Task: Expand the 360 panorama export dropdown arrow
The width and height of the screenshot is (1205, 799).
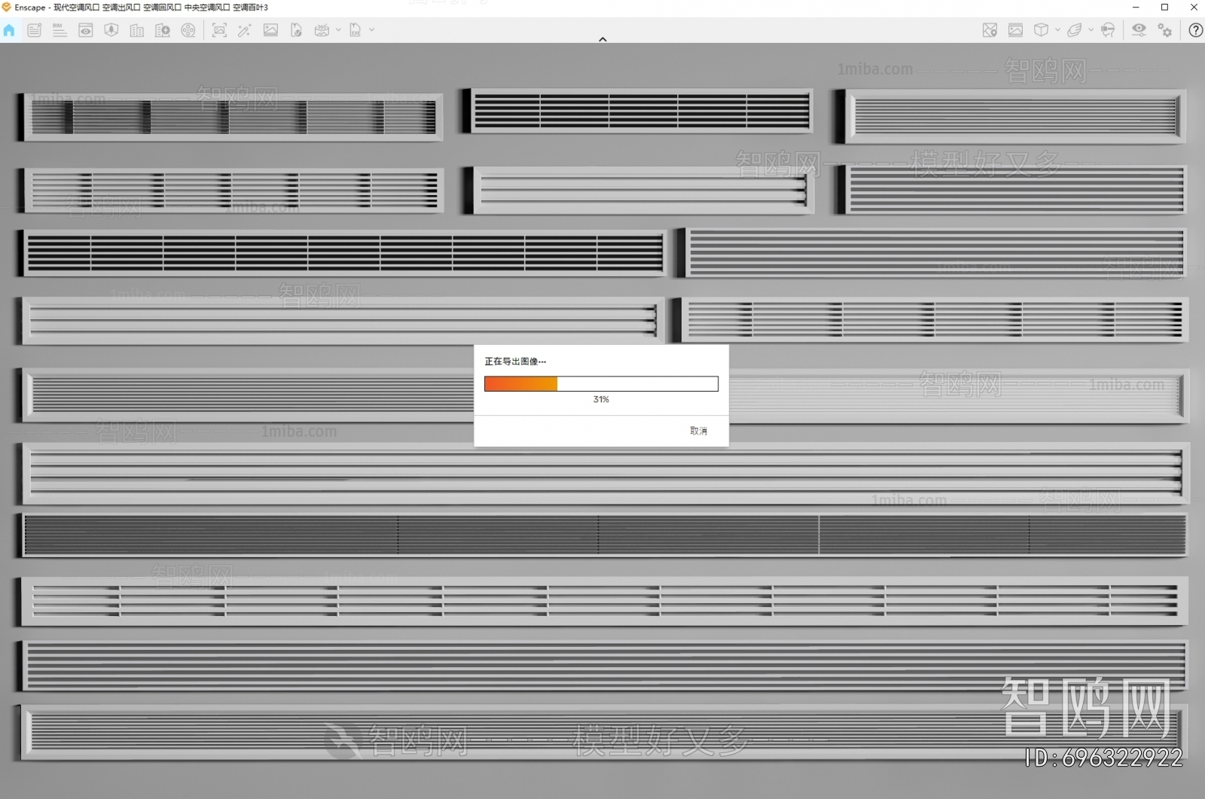Action: (338, 30)
